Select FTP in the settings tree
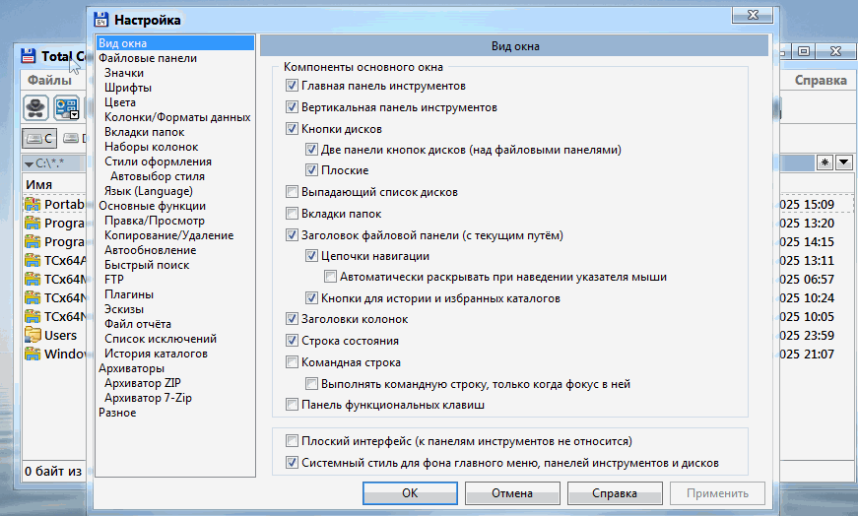This screenshot has width=858, height=516. click(x=114, y=280)
